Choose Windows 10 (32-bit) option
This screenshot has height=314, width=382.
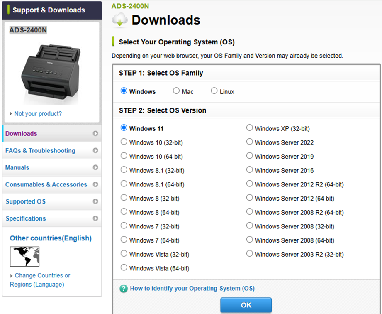(124, 142)
